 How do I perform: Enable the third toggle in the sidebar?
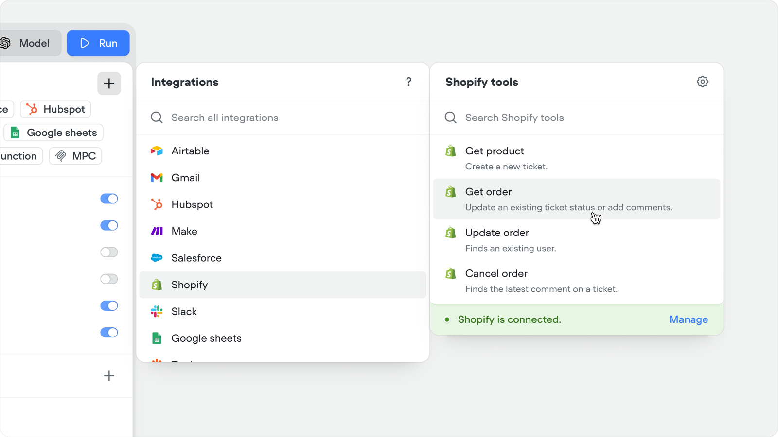point(109,252)
